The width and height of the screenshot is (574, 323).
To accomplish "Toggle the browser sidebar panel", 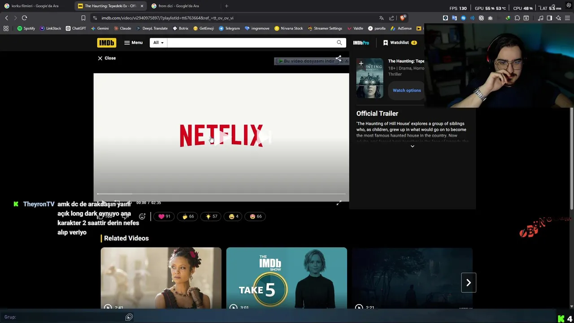I will coord(549,18).
